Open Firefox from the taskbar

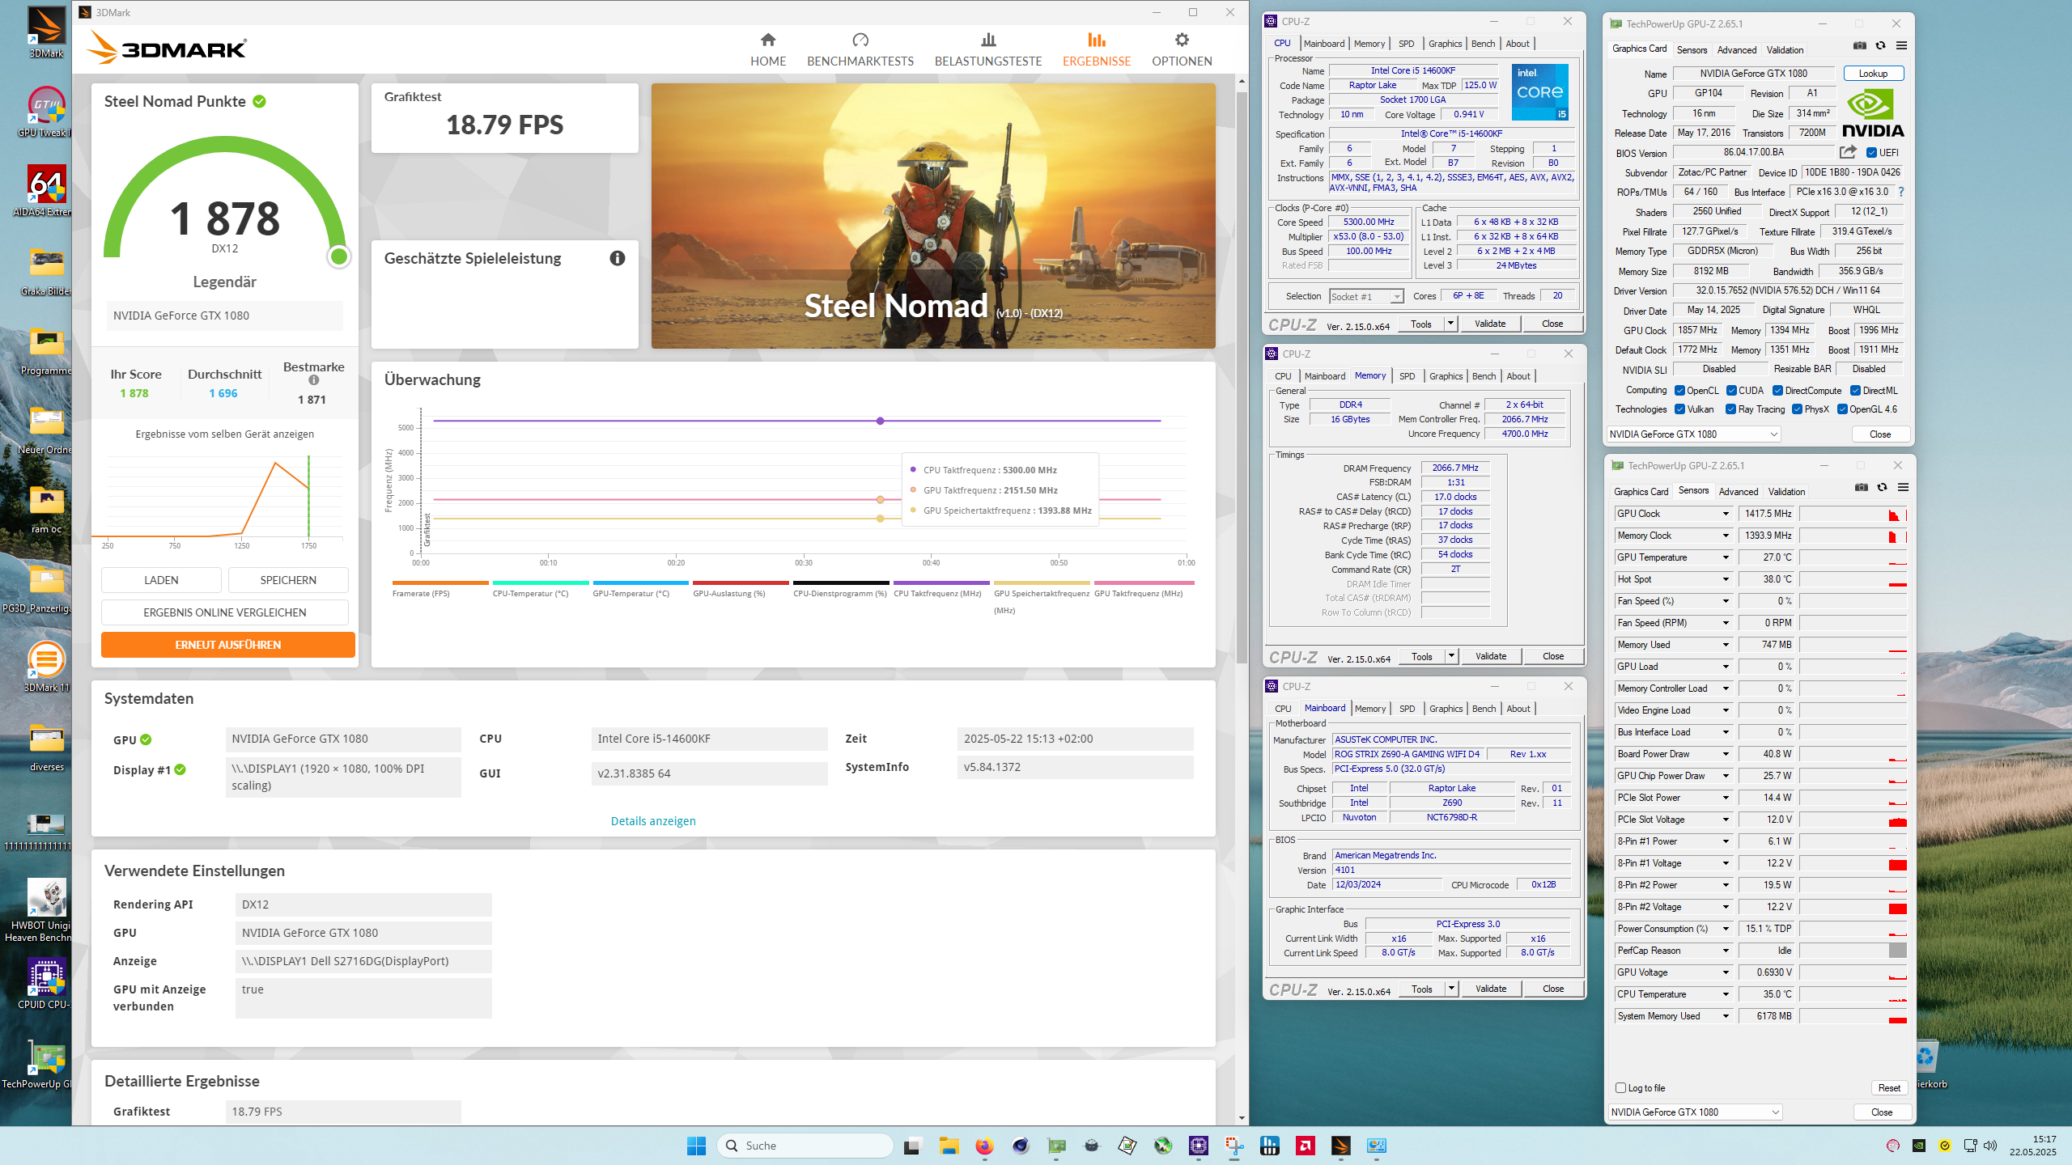[x=984, y=1146]
